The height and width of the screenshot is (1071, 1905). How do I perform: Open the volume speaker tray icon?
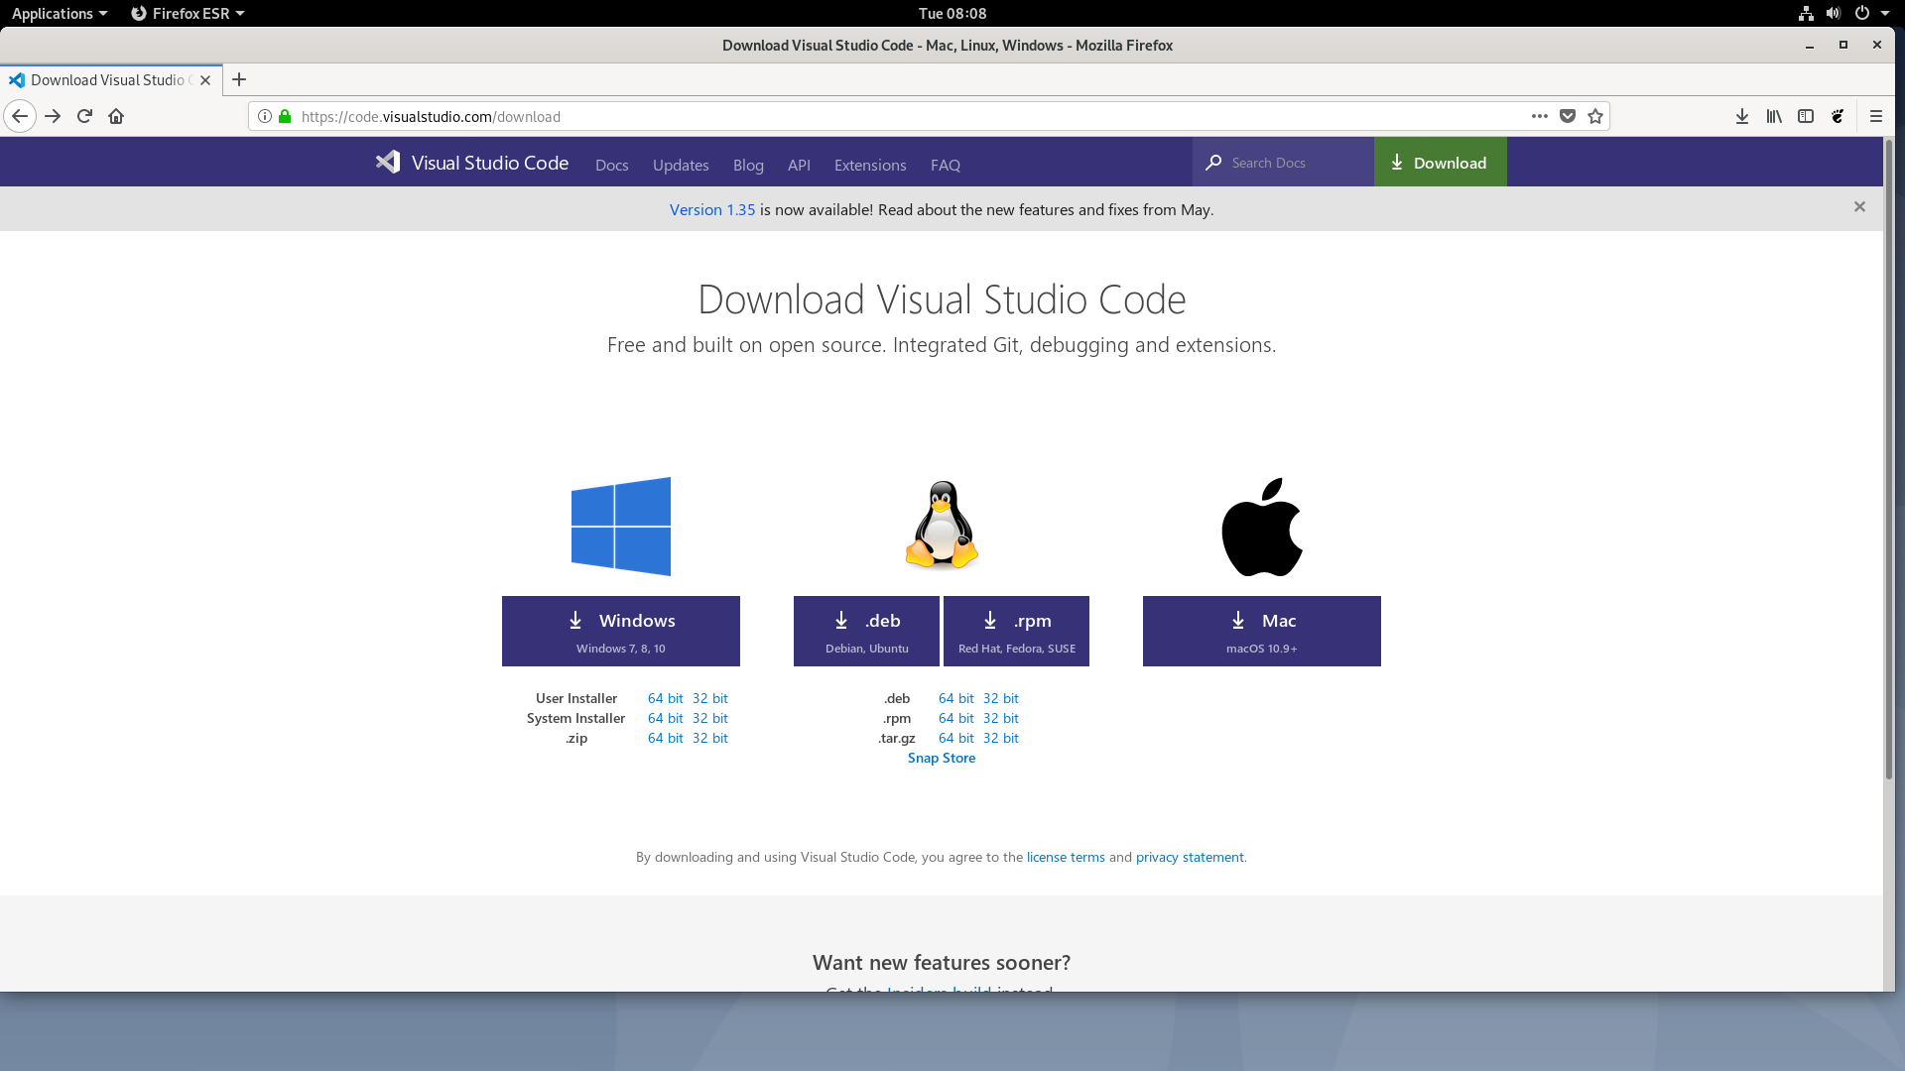1833,13
